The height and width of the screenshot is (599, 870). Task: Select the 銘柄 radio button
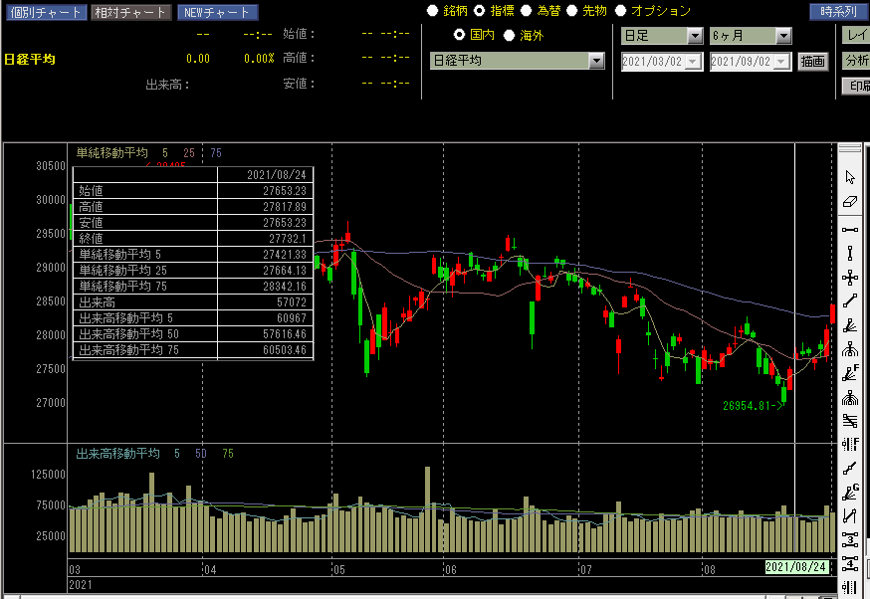[x=432, y=11]
